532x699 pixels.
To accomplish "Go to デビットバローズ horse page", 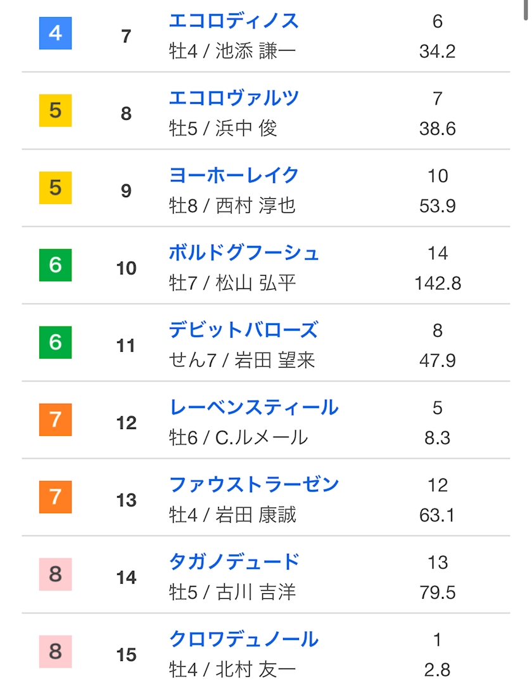I will point(243,330).
